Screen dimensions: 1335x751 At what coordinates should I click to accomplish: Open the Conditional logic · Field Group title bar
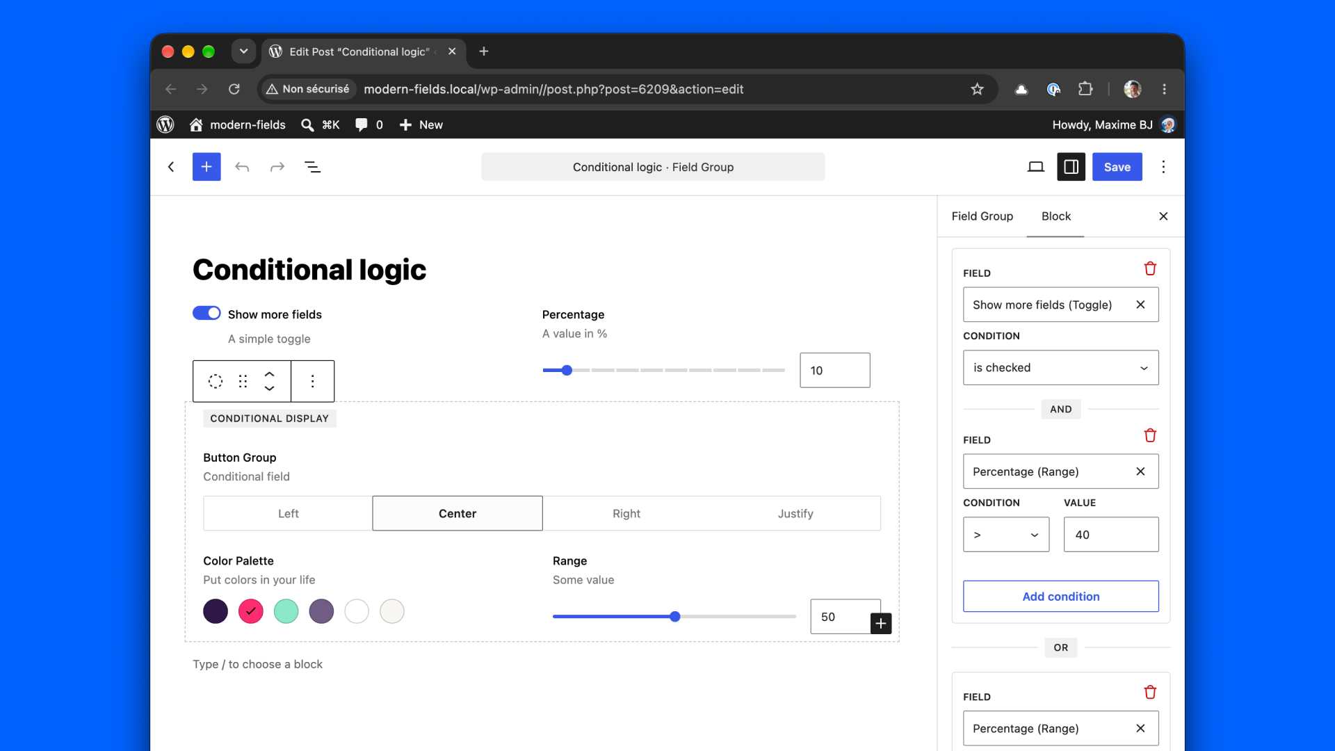click(654, 167)
